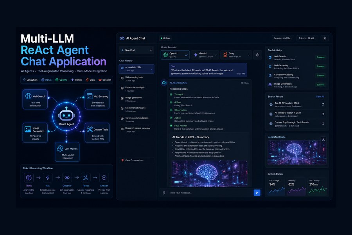Click the Thought step check mark
Viewport: 352px width, 235px height.
171,94
